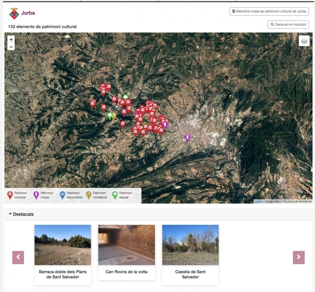Open the map layers selector

[304, 41]
